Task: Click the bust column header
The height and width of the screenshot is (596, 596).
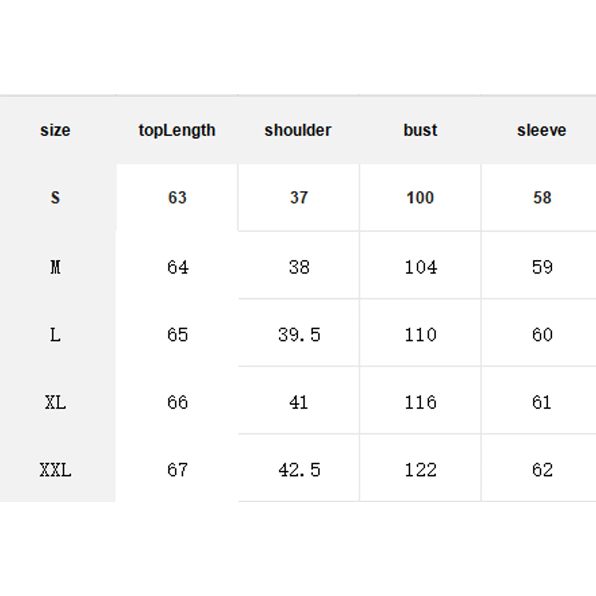Action: pyautogui.click(x=420, y=130)
